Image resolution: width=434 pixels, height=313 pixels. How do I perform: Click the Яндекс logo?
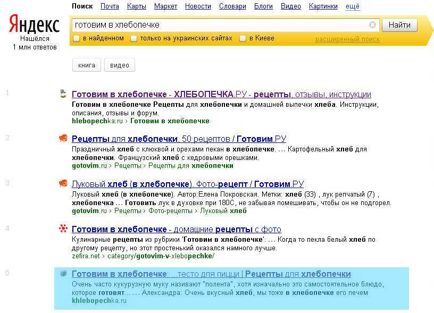click(34, 24)
